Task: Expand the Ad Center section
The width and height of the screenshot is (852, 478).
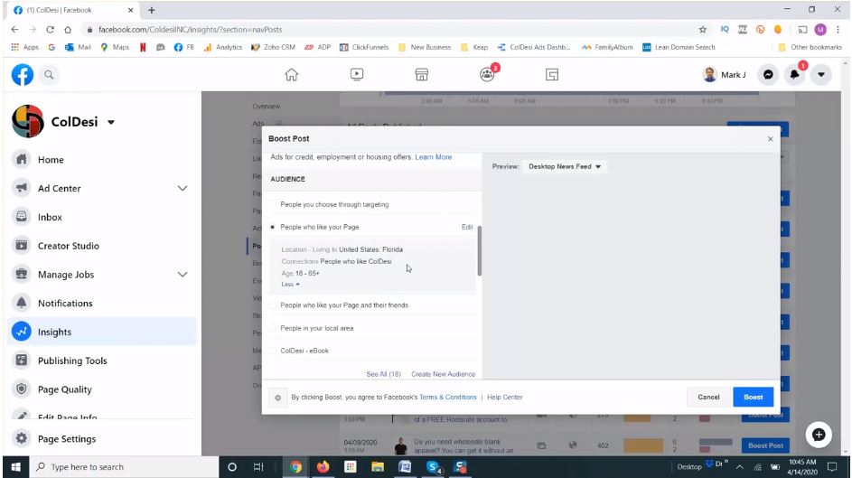Action: point(183,189)
